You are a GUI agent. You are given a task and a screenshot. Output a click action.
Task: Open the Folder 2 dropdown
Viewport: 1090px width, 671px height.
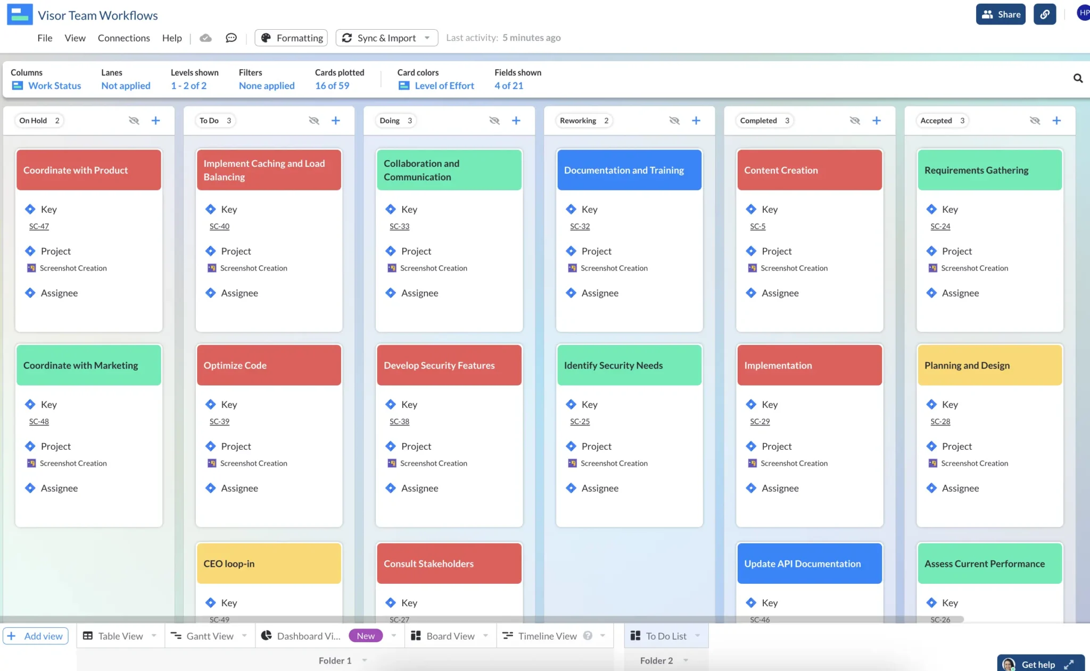[x=686, y=660]
